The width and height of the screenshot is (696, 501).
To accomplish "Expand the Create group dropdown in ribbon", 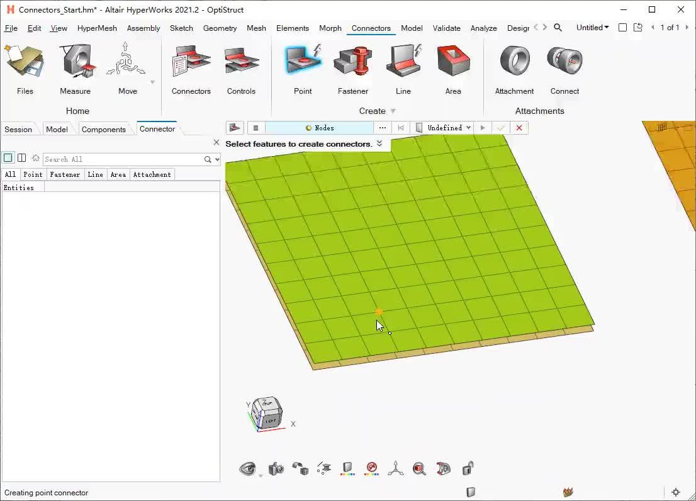I will (x=391, y=111).
